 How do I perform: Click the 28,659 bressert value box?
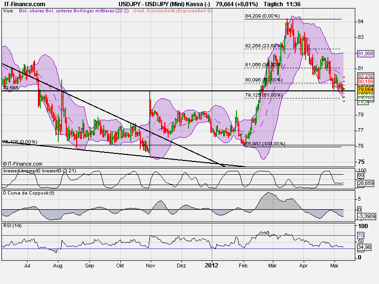point(365,183)
